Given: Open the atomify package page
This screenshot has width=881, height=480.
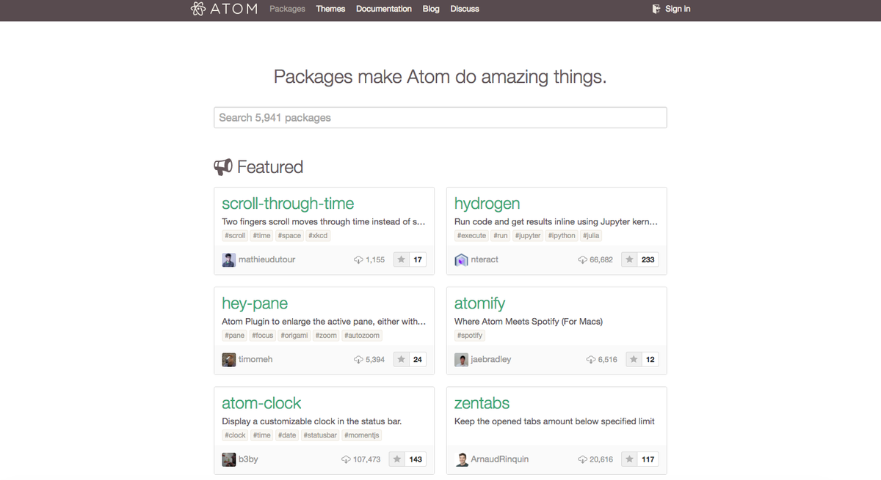Looking at the screenshot, I should (x=479, y=303).
